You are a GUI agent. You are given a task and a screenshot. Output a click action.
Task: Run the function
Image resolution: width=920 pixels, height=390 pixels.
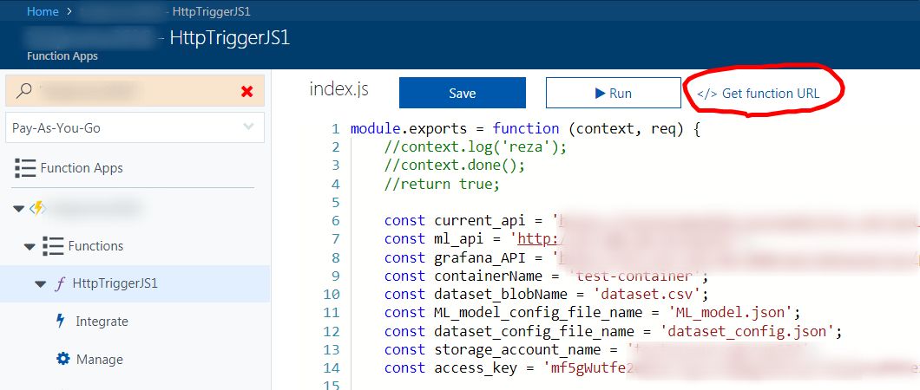click(x=613, y=93)
